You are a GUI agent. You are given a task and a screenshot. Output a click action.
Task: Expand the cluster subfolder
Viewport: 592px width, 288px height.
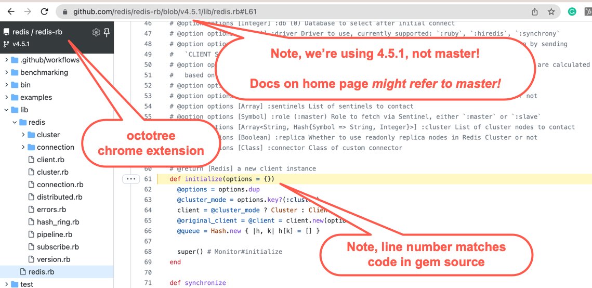coord(23,135)
